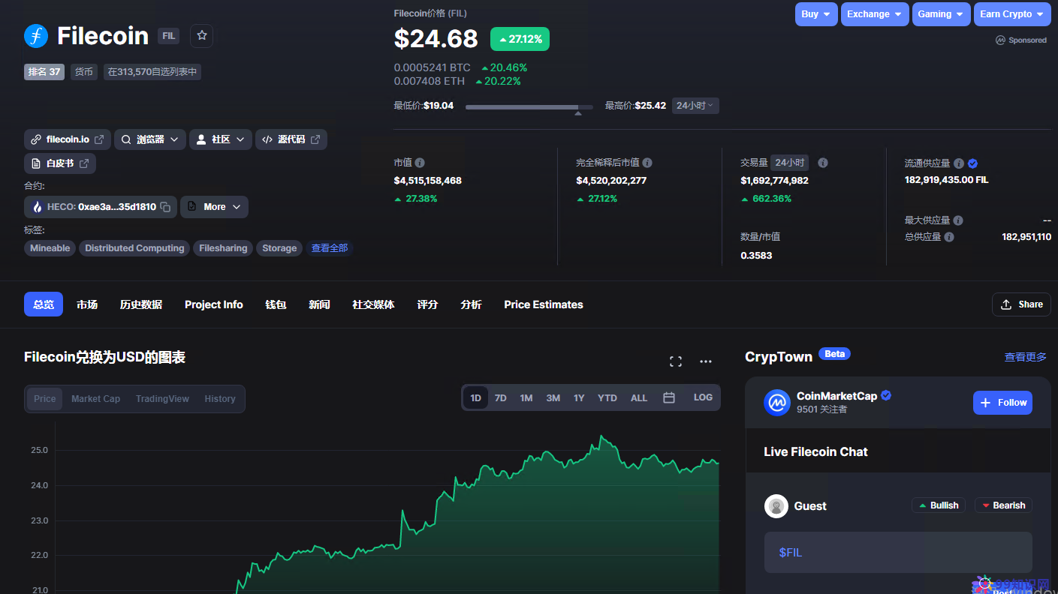1058x594 pixels.
Task: Toggle chart fullscreen icon
Action: (676, 361)
